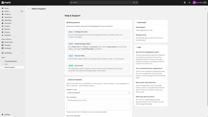Click the Finance bank icon

[x=3, y=32]
